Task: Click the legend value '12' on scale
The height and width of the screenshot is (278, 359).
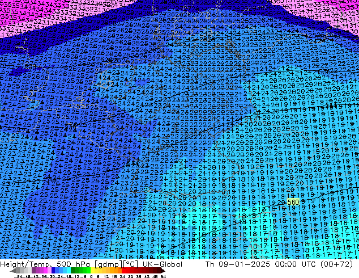Action: pyautogui.click(x=106, y=276)
